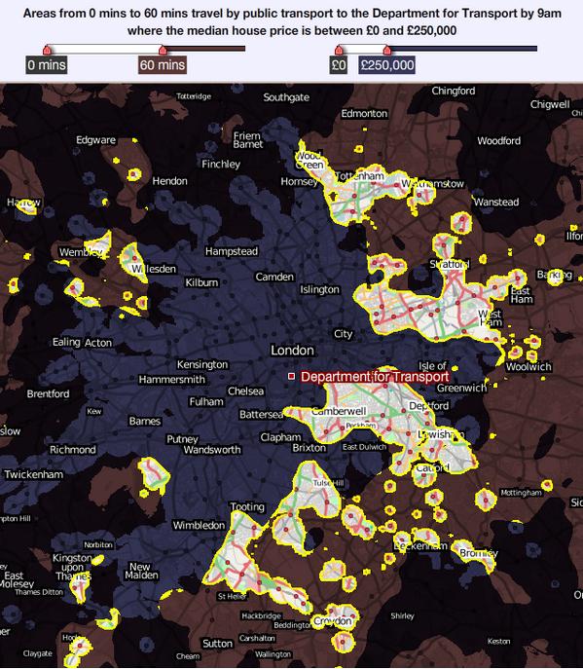Click the Barnes map label

[145, 421]
